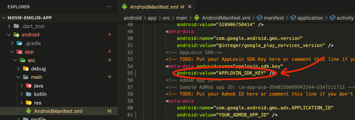Click the Android icon on the editor tab
The image size is (355, 120).
124,7
